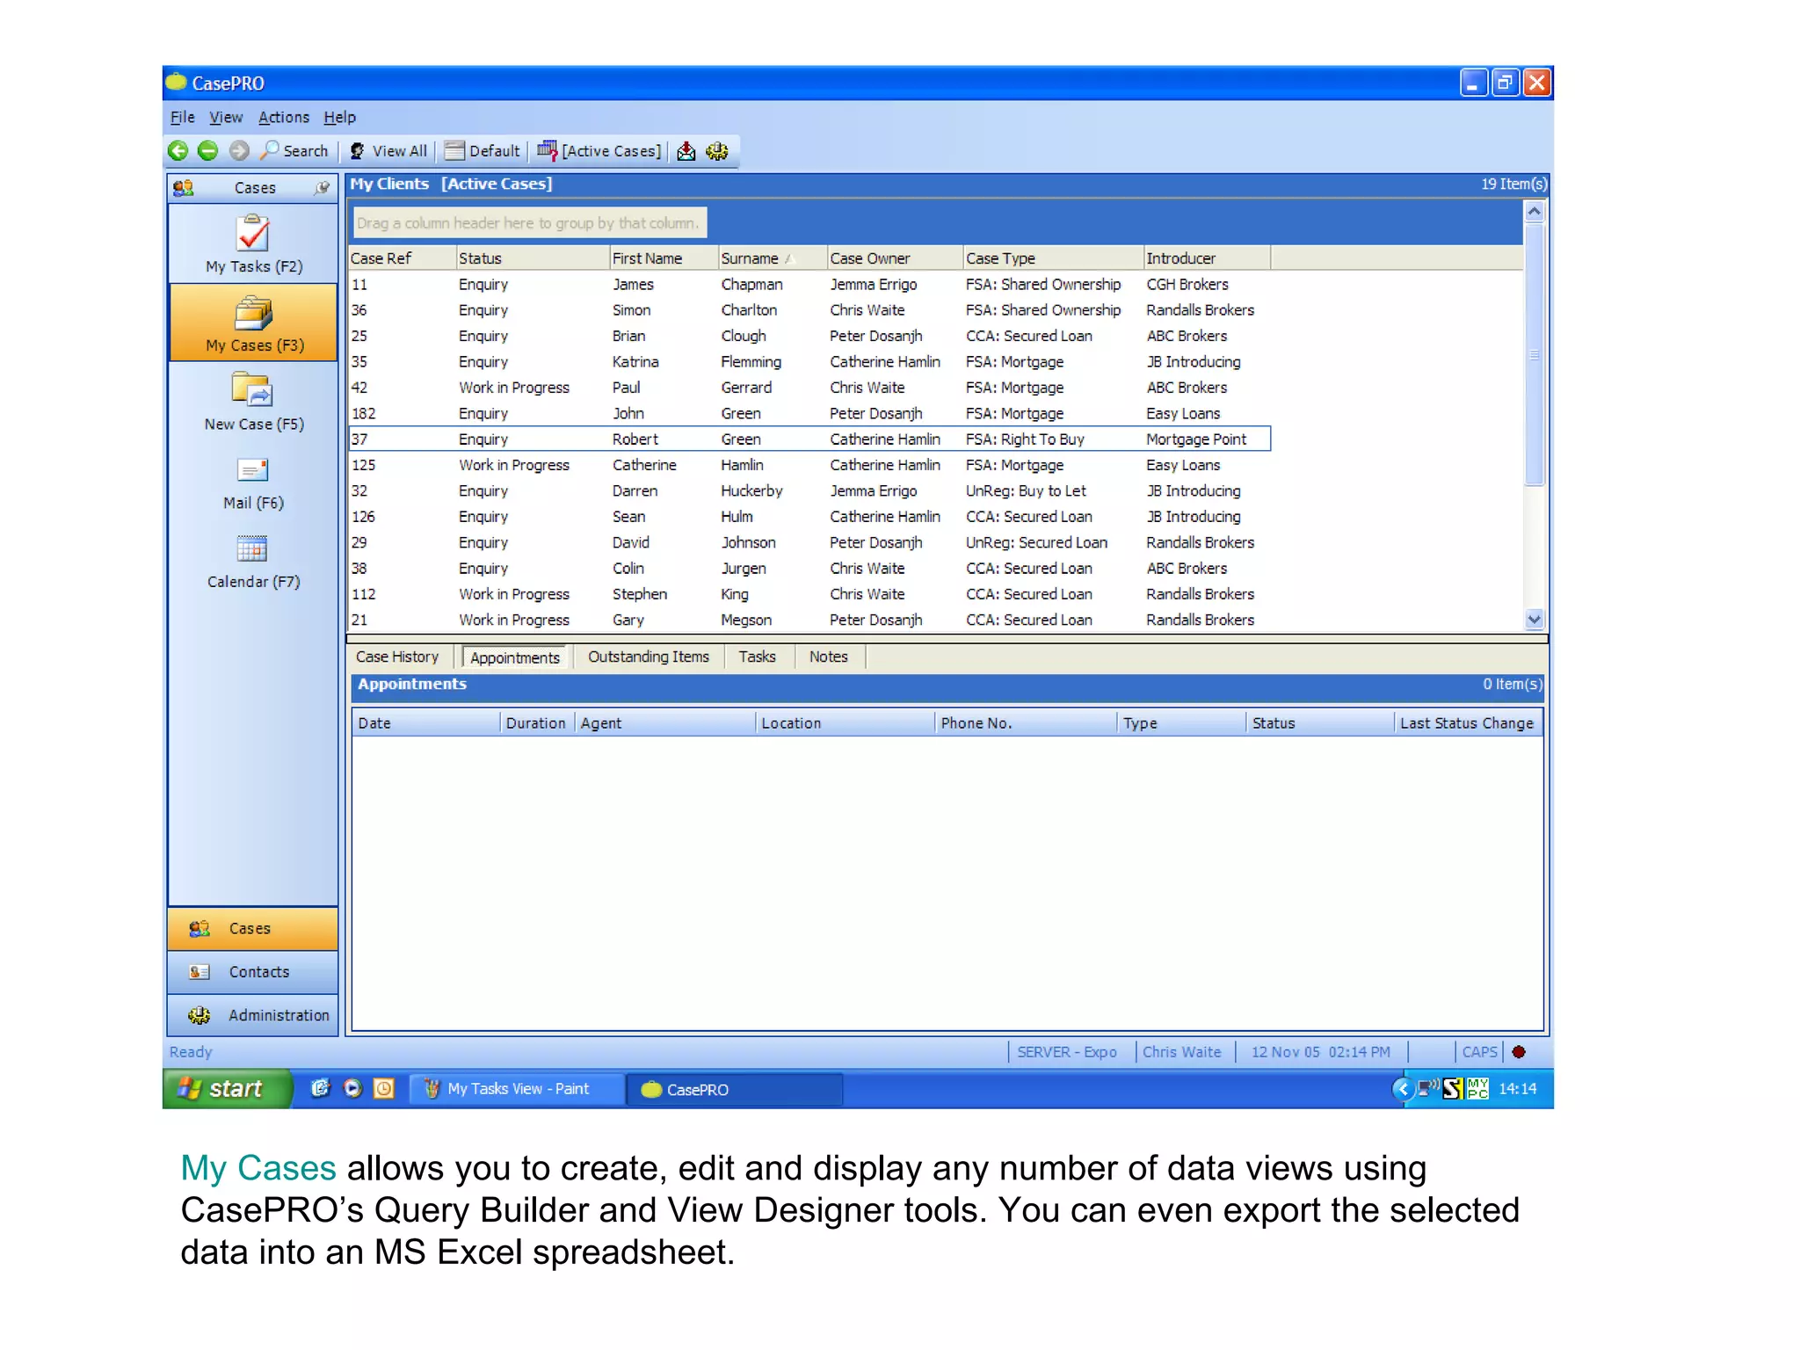Select case 182 John Green row
Screen dimensions: 1800x1350
click(x=809, y=413)
